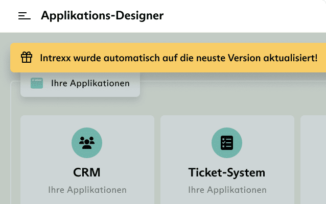The height and width of the screenshot is (204, 326).
Task: Select the Ihre Applikationen tab
Action: 80,84
